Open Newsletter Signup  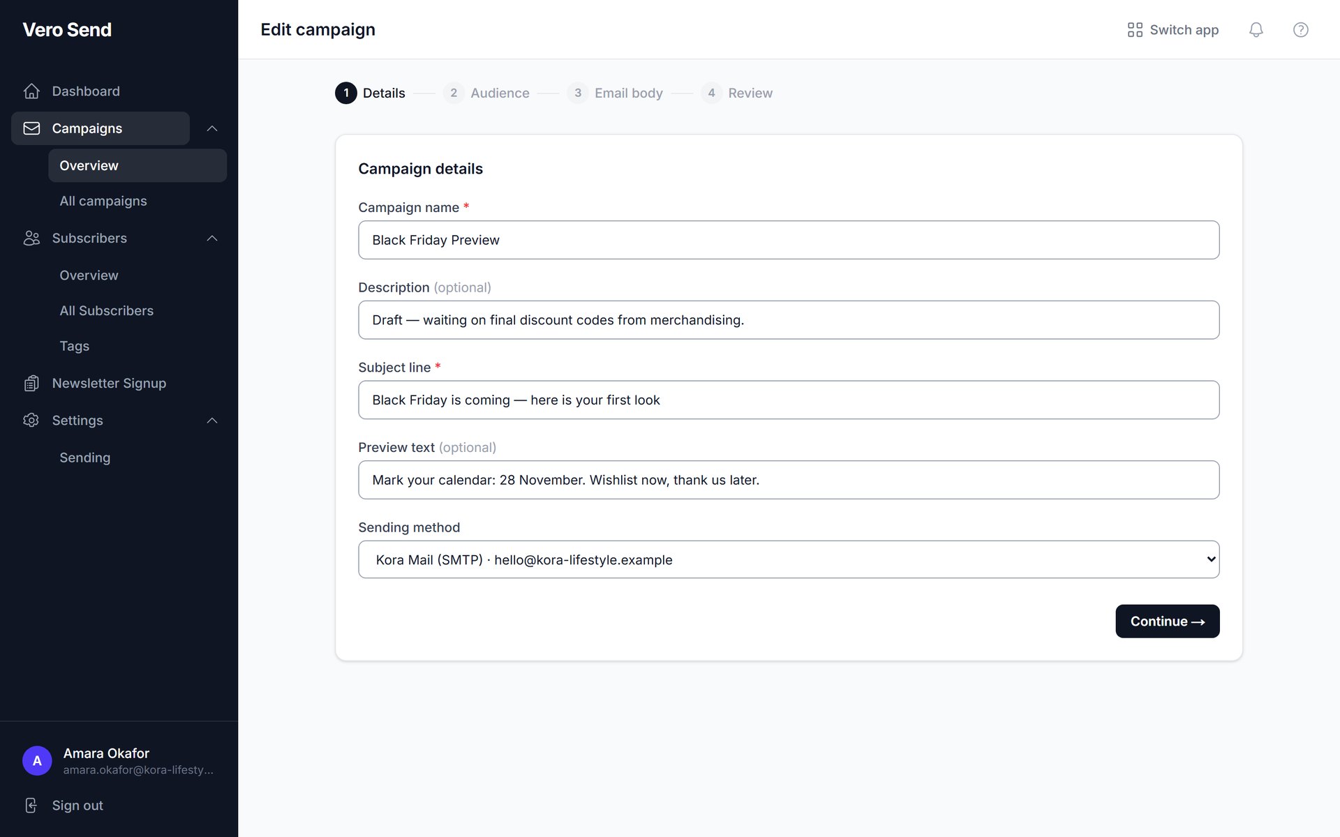119,384
